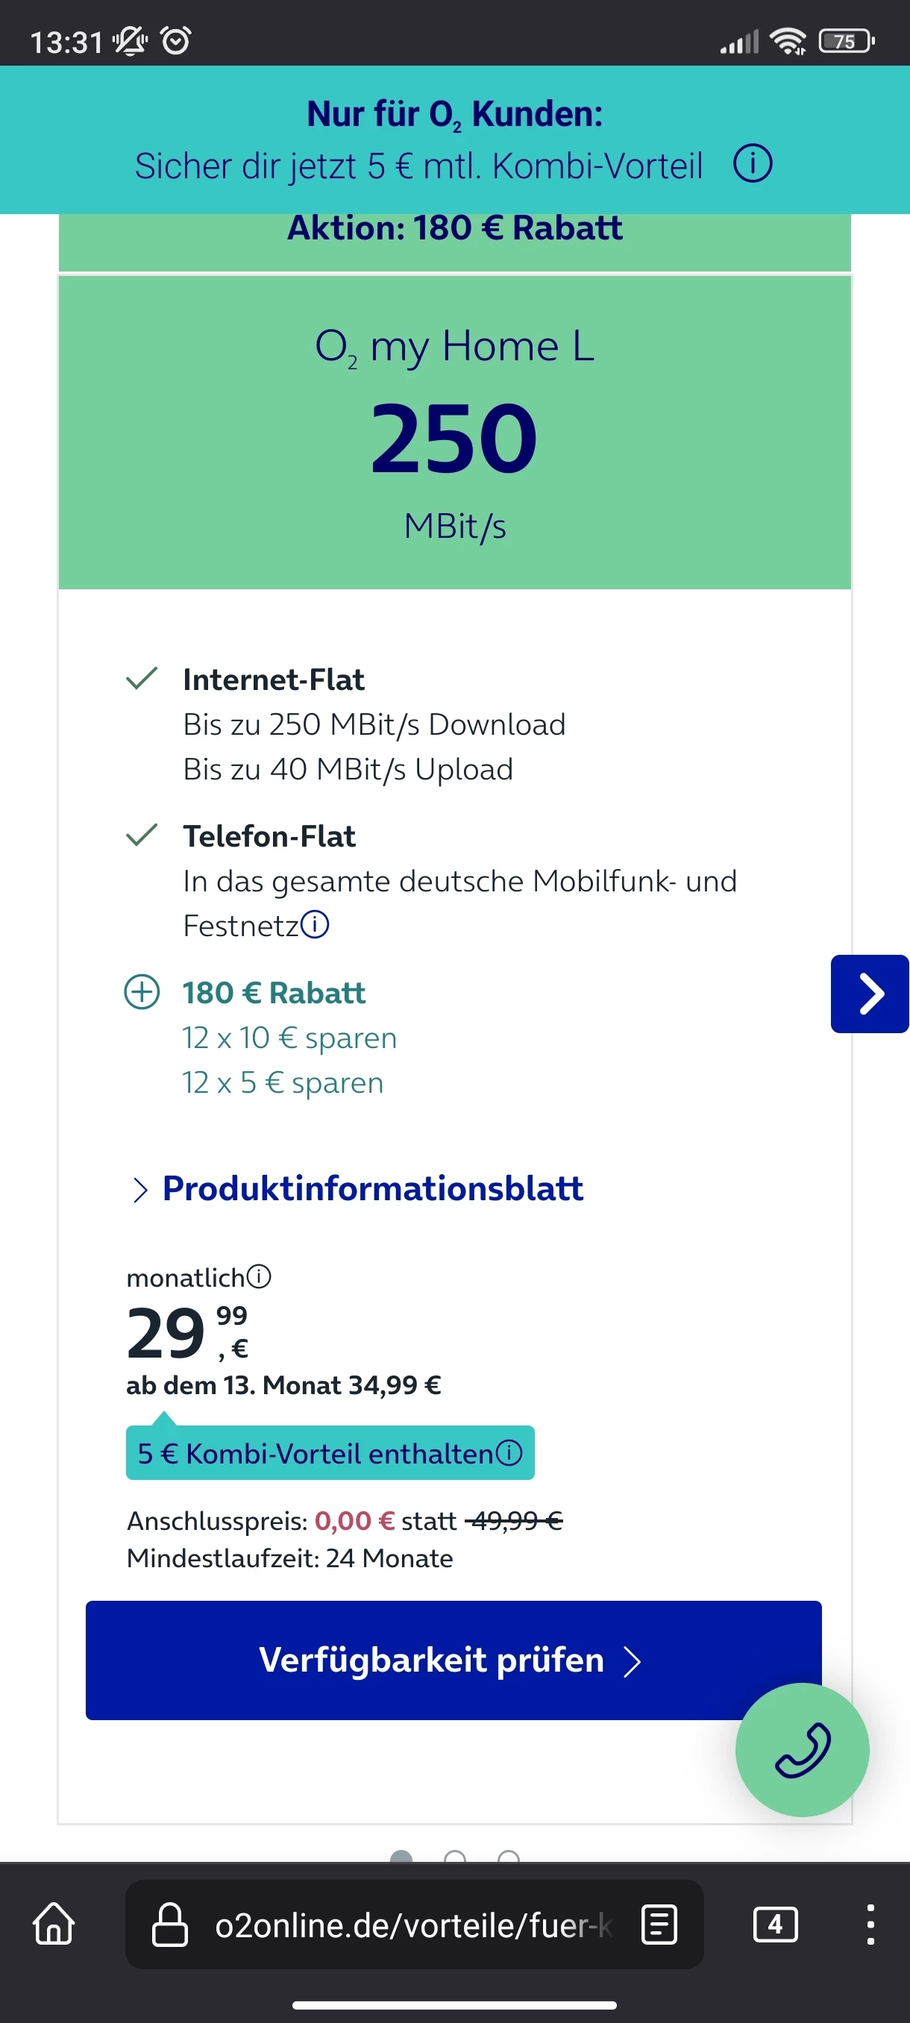Open the Produktinformationsblatt link

click(x=372, y=1188)
